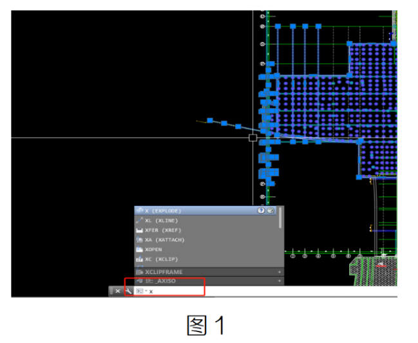The width and height of the screenshot is (418, 343).
Task: Close the command line window
Action: point(118,291)
